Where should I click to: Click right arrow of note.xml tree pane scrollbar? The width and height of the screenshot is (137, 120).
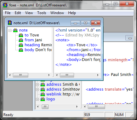click(49, 75)
